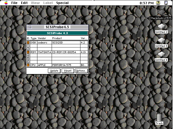This screenshot has height=129, width=173.
Task: Select the Macintosh LC575 disk icon
Action: point(161,12)
